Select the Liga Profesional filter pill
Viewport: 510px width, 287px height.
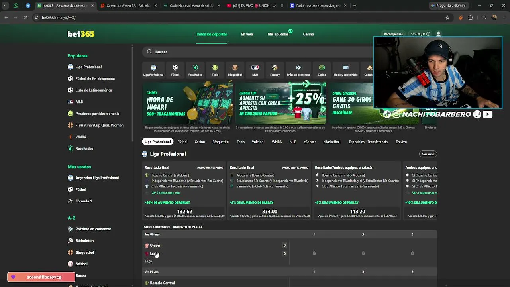[x=157, y=142]
